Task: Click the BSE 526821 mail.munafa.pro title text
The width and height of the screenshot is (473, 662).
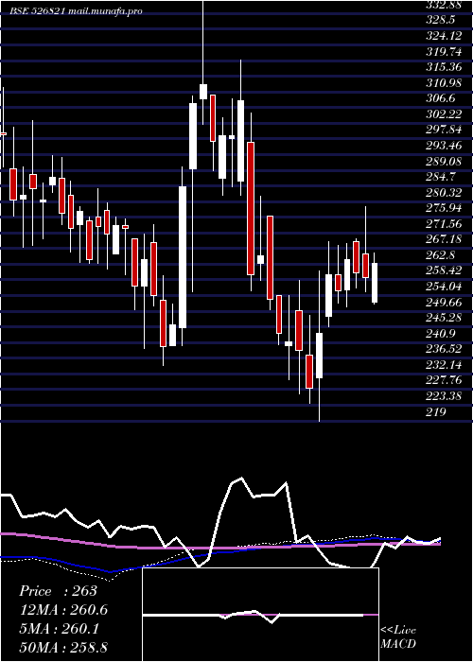Action: (76, 11)
